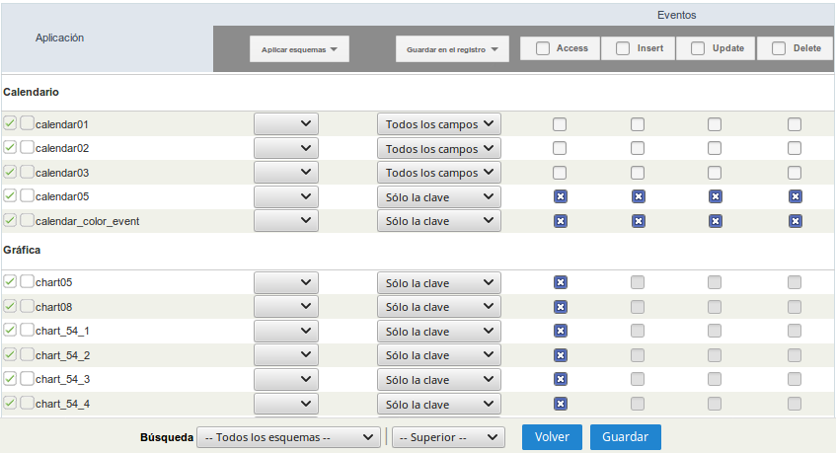Uncheck Access event for chart_54_3
Viewport: 836px width, 453px height.
click(561, 379)
